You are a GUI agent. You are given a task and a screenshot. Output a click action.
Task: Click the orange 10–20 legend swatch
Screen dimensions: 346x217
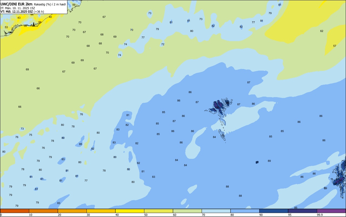click(43, 211)
